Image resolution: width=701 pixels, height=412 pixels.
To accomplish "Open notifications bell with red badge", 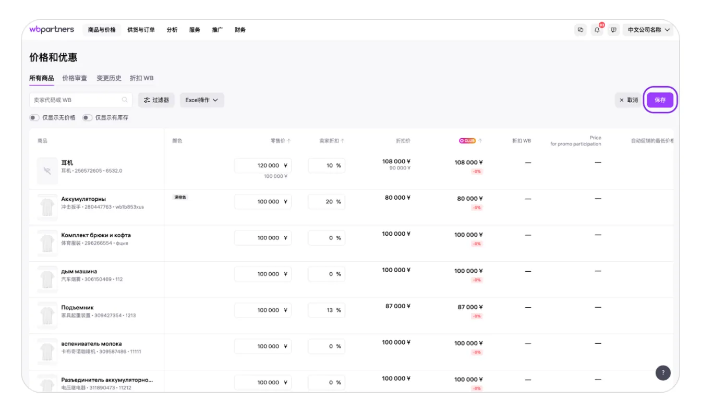I will [x=597, y=30].
